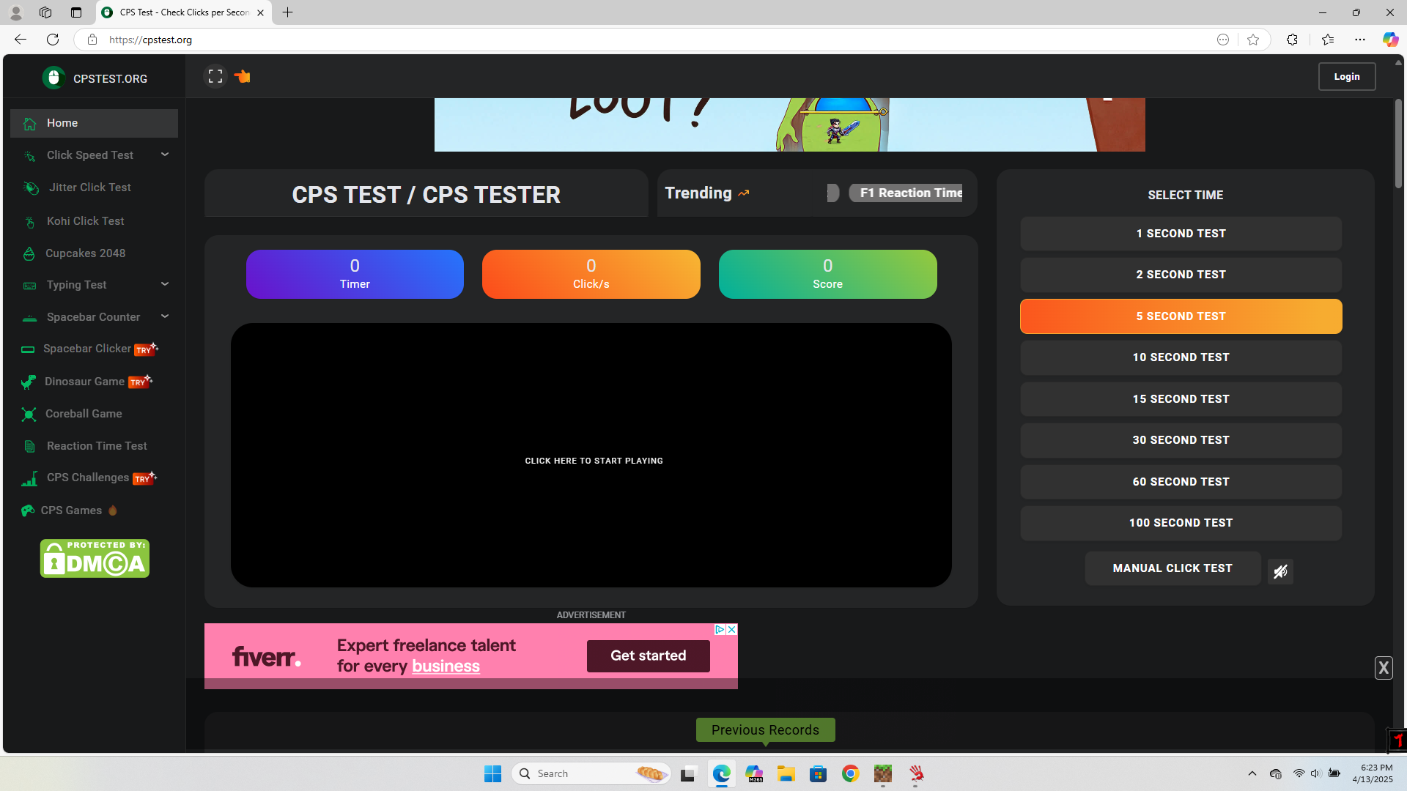Image resolution: width=1407 pixels, height=791 pixels.
Task: Toggle the mute sound icon
Action: click(1280, 571)
